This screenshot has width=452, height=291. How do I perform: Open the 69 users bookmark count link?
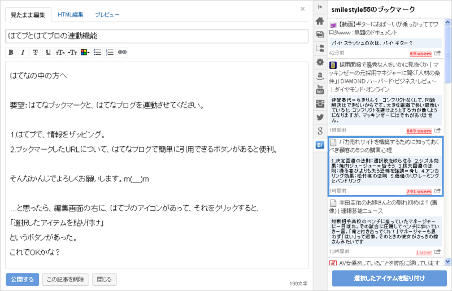tap(420, 54)
